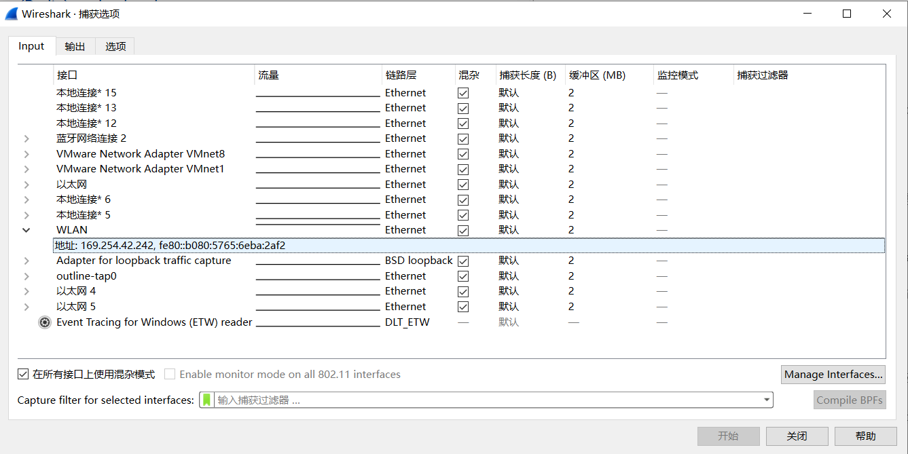Select the 本地连接* 13 interface name
Viewport: 908px width, 454px height.
coord(86,108)
